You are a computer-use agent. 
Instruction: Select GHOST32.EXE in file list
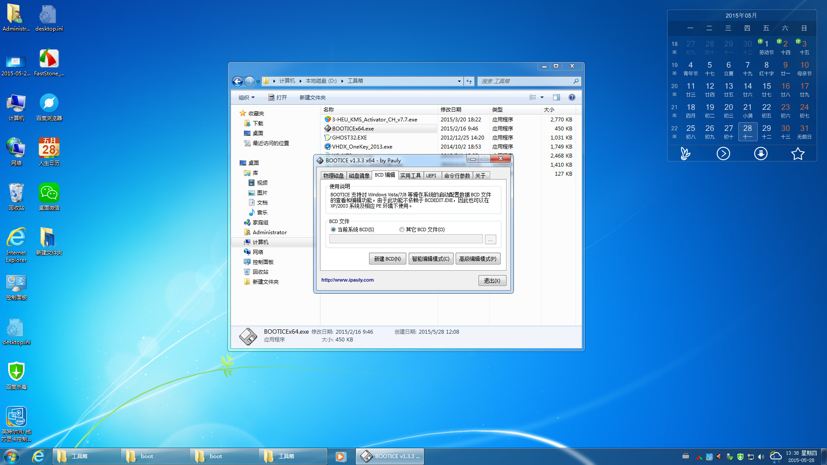click(349, 137)
